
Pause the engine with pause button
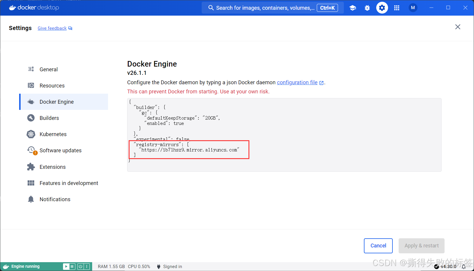pyautogui.click(x=72, y=267)
